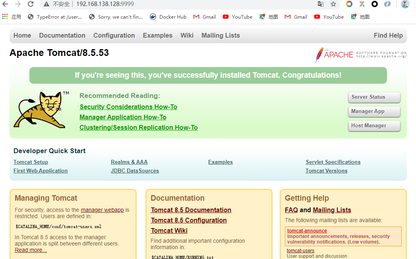Screen dimensions: 416x259
Task: Select the Mailing Lists menu item
Action: tap(221, 35)
